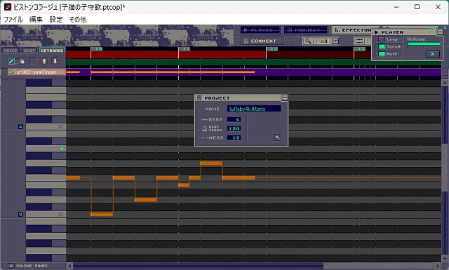Open the その他 menu

click(x=78, y=20)
